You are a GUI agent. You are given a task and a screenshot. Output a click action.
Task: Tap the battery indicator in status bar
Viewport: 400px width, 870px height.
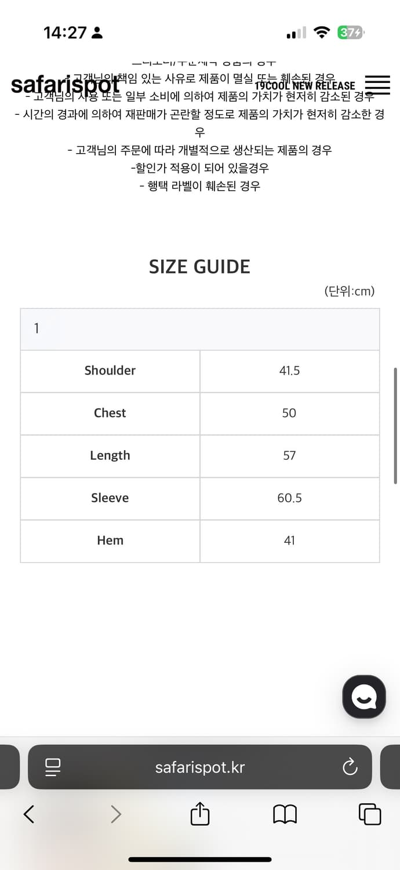(x=350, y=33)
